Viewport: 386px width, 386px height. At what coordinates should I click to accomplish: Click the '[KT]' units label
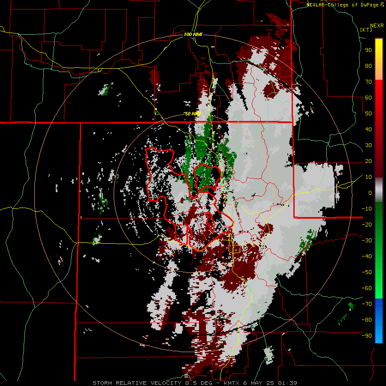coord(366,30)
